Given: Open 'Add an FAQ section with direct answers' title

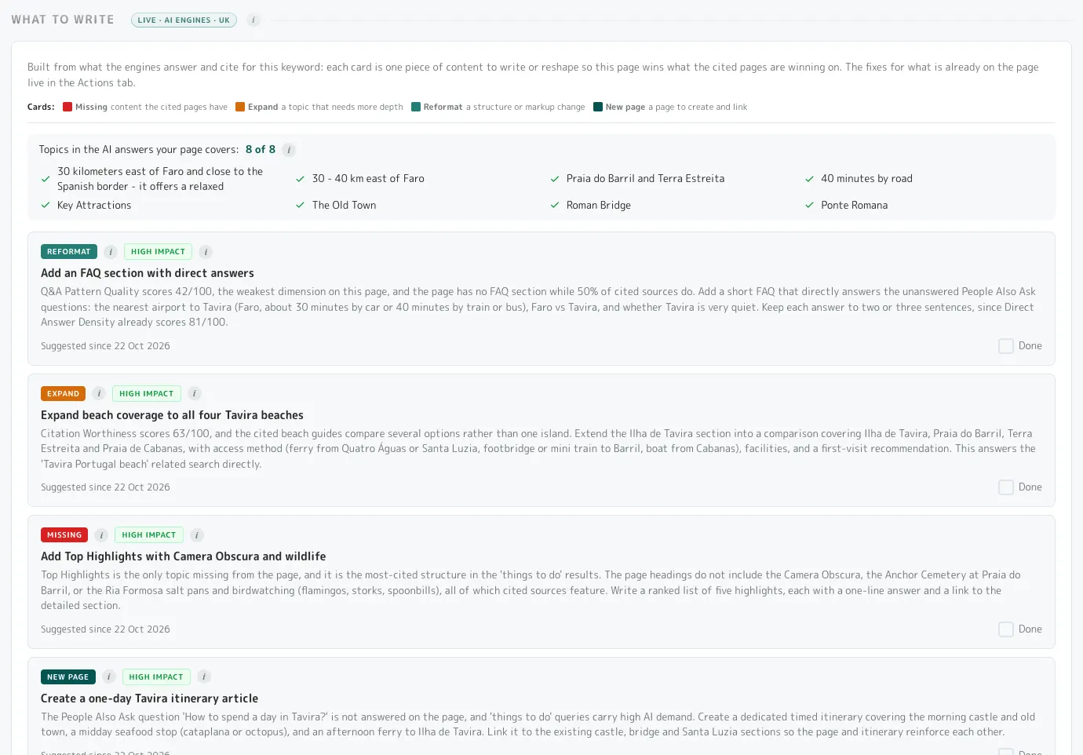Looking at the screenshot, I should click(x=148, y=273).
